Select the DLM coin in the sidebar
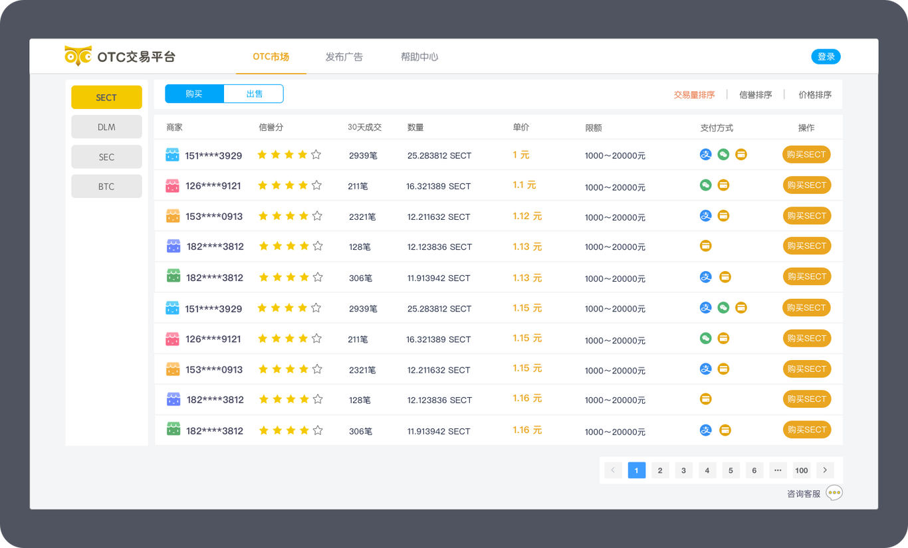This screenshot has width=908, height=548. 106,127
